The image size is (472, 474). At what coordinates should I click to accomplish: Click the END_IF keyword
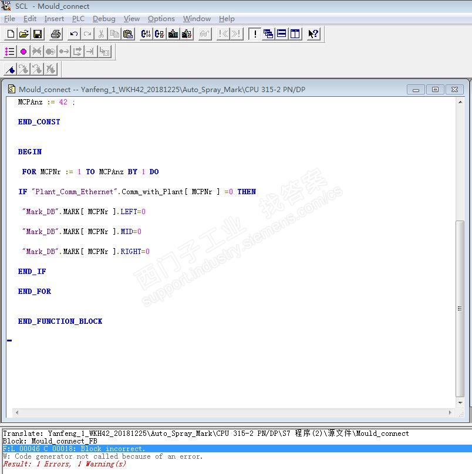pyautogui.click(x=32, y=272)
